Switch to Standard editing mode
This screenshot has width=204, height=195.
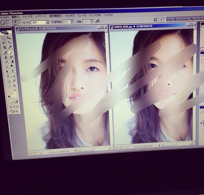click(x=11, y=102)
